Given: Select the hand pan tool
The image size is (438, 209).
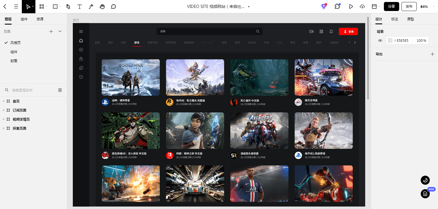Looking at the screenshot, I should [x=102, y=6].
